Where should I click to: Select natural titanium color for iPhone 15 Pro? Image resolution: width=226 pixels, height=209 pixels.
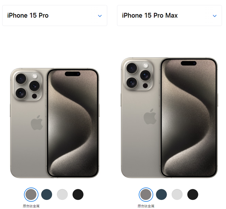click(x=31, y=195)
